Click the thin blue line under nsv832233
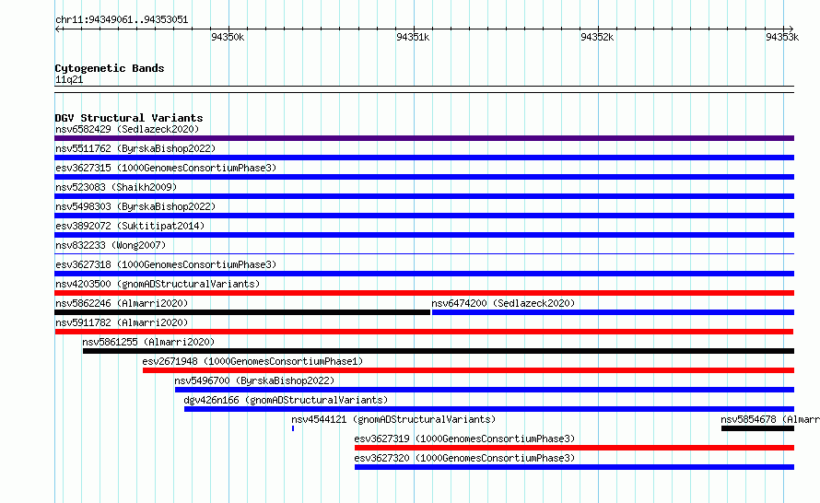Screen dimensions: 820x503 (x=424, y=254)
